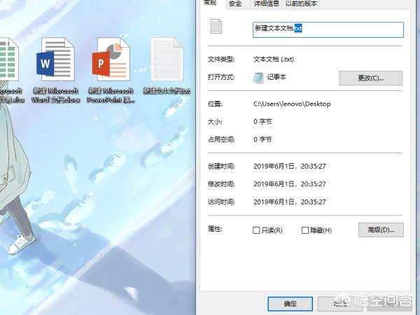Click the text file icon in properties dialog
The width and height of the screenshot is (420, 315).
coord(216,27)
